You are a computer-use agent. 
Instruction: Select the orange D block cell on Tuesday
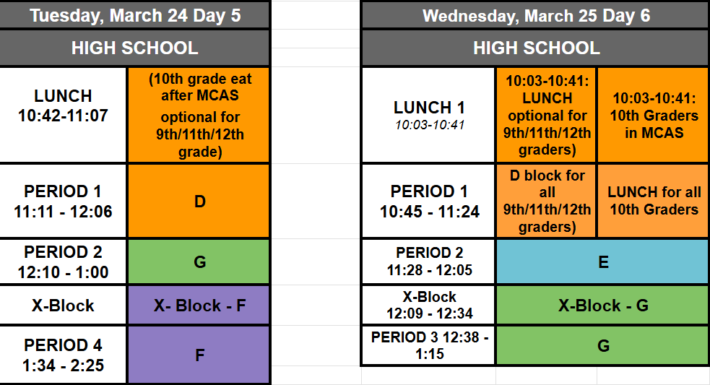click(x=199, y=201)
